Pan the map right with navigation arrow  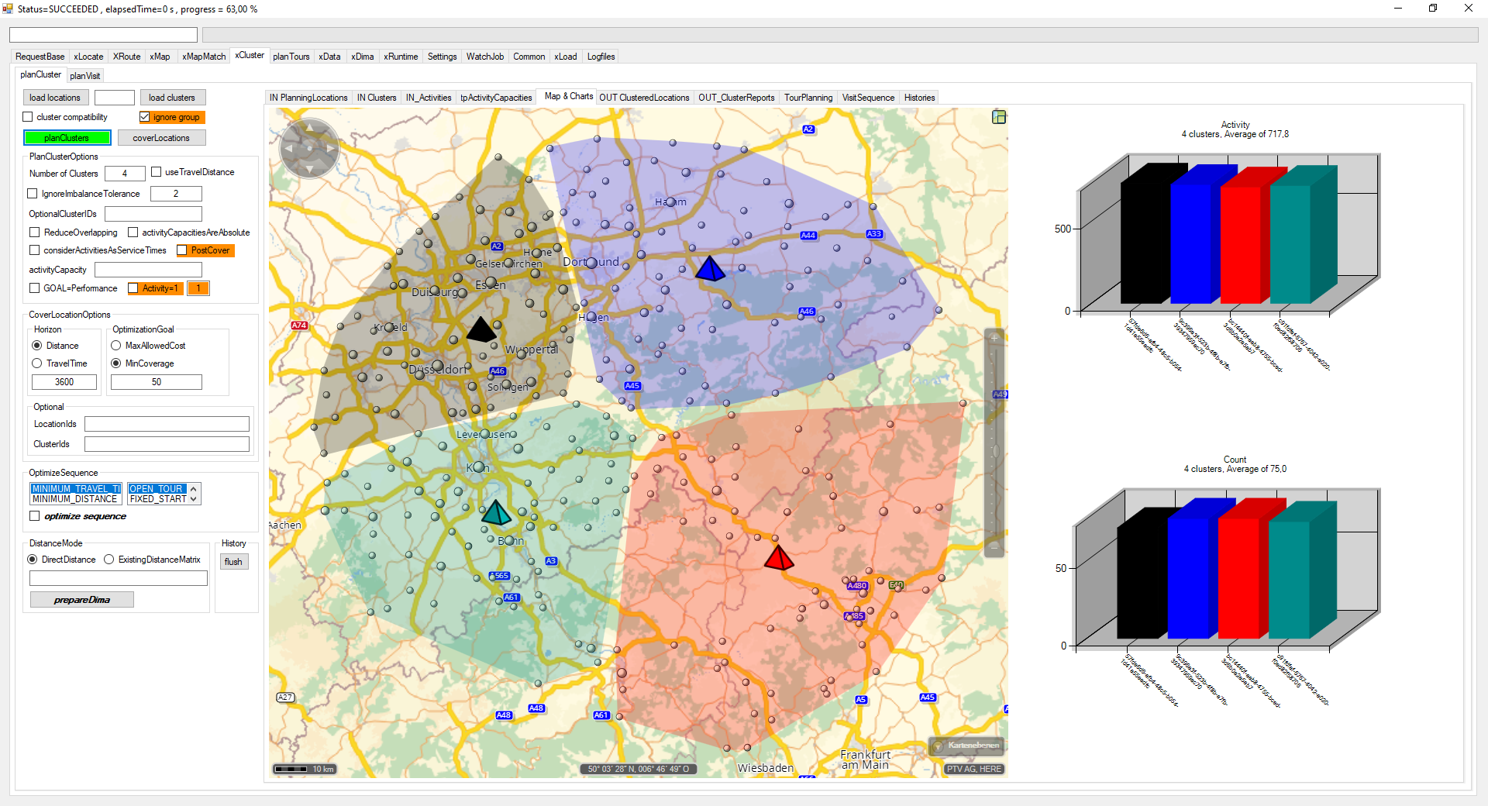[x=330, y=148]
